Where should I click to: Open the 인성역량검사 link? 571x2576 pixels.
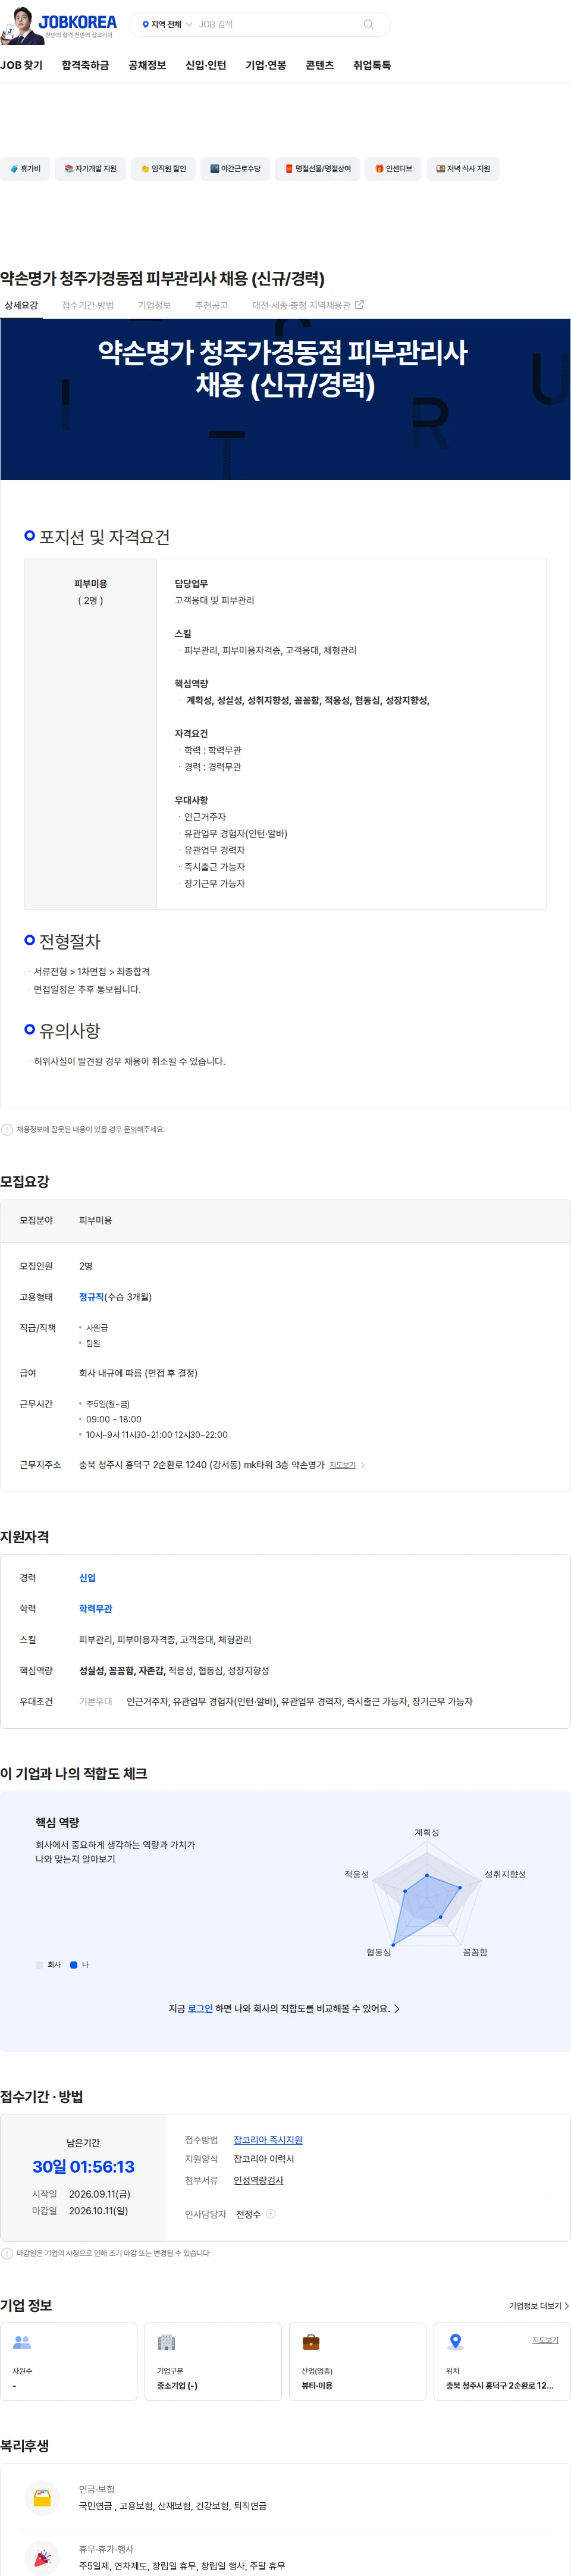tap(258, 2180)
